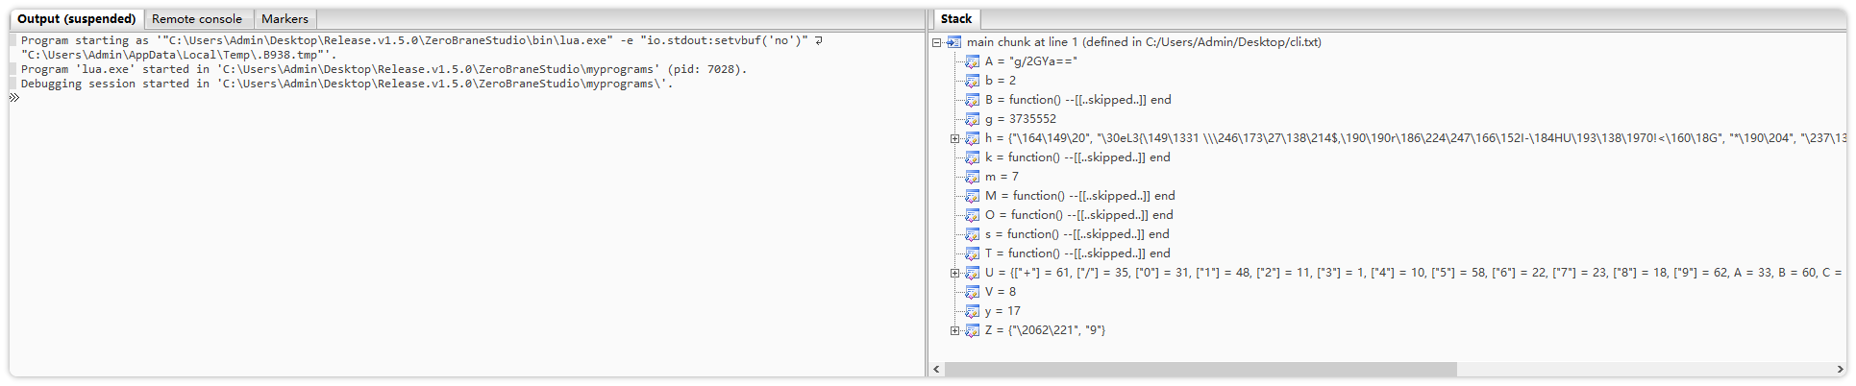Expand the Z table variable
The width and height of the screenshot is (1856, 386).
pos(954,330)
